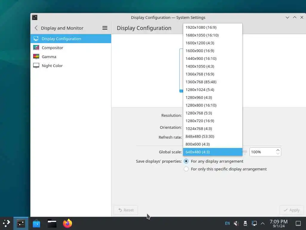Choose 1400x1050 (4:3) resolution
Screen dimensions: 306x230
(213, 66)
